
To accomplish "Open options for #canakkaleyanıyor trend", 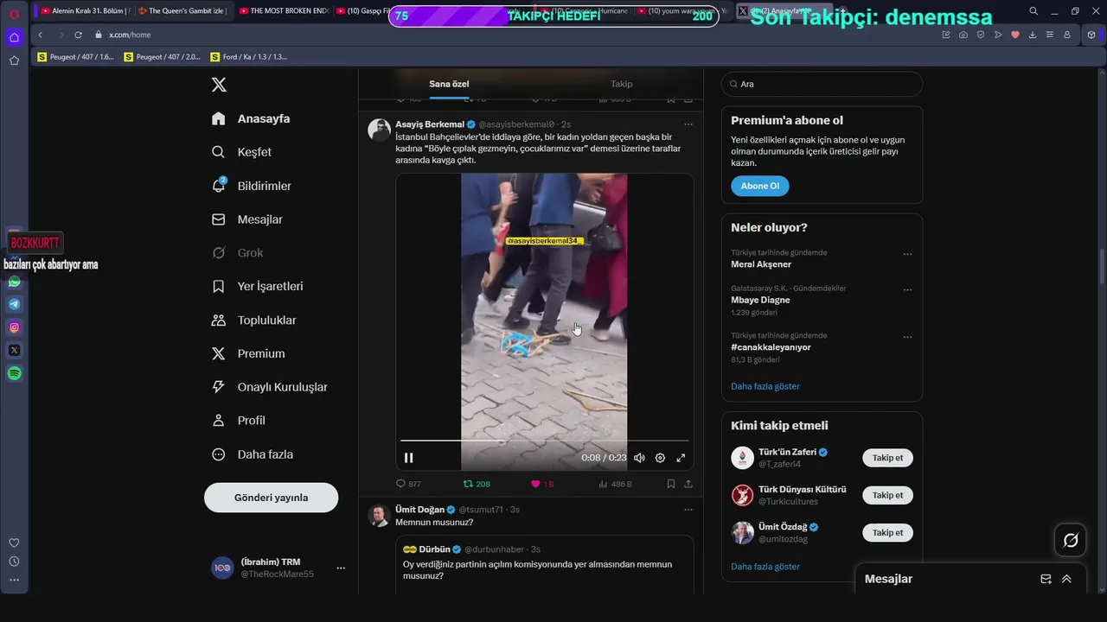I will 907,337.
